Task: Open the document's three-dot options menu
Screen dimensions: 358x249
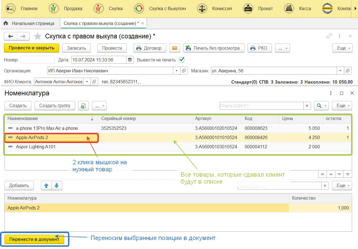Action: pos(339,36)
